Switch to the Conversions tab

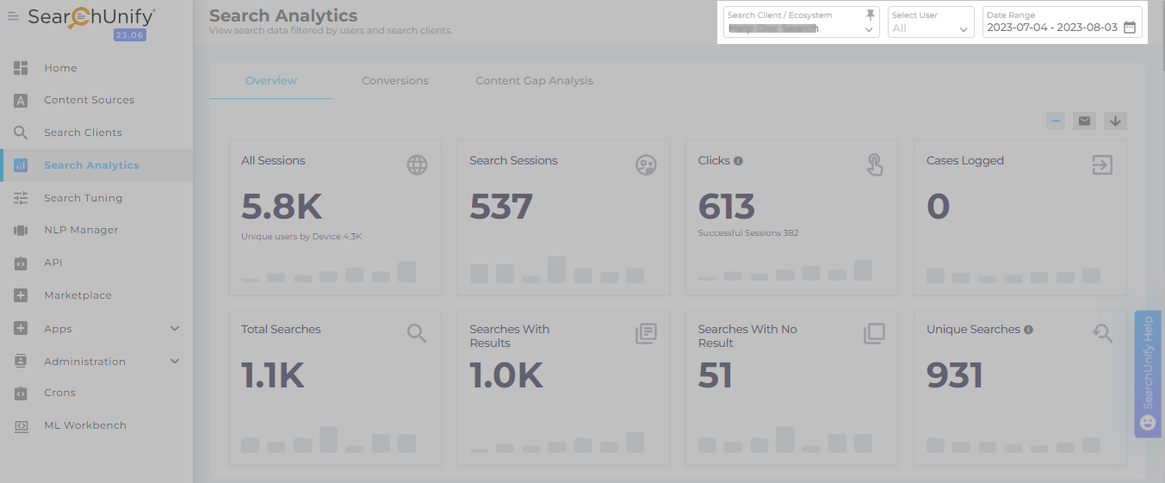coord(395,81)
